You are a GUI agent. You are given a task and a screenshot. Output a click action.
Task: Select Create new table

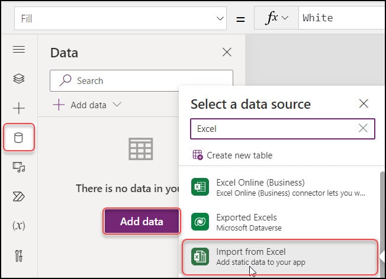233,155
